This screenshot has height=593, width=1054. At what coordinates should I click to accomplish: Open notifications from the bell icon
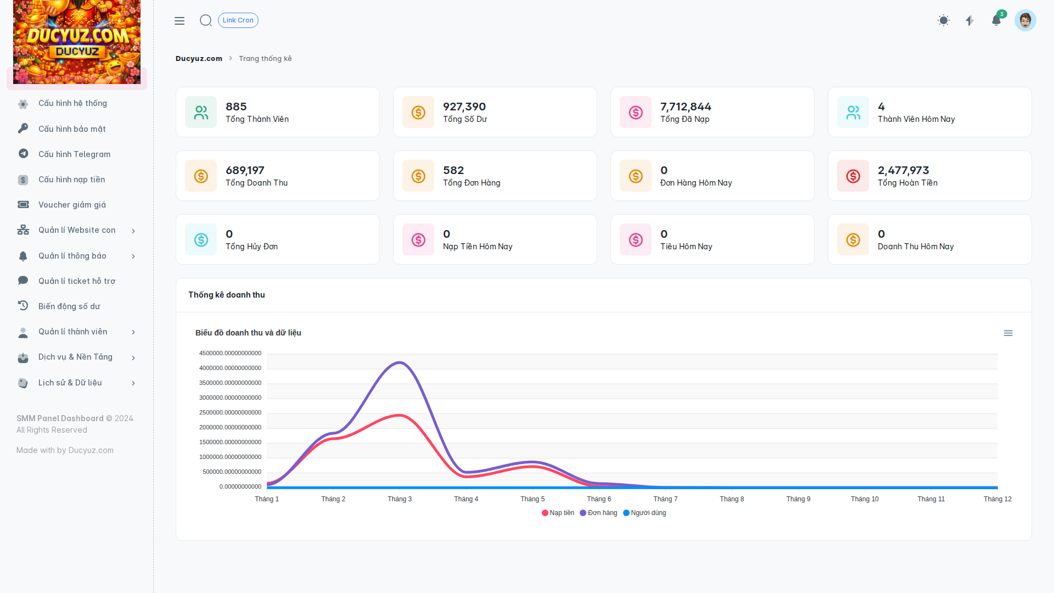click(x=996, y=20)
